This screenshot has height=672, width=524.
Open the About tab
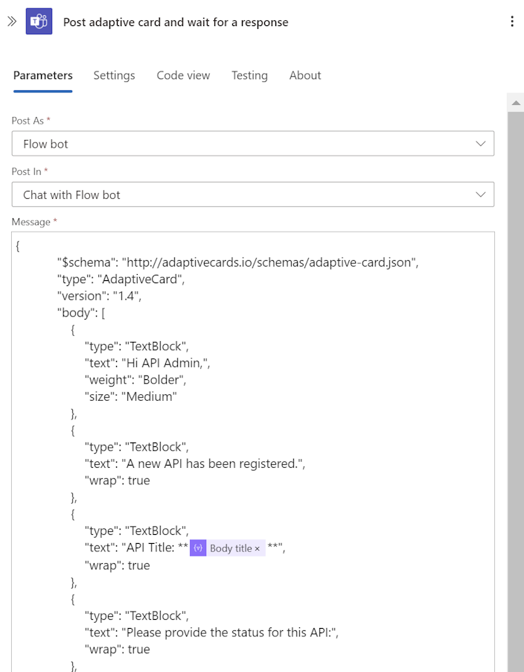click(x=305, y=75)
